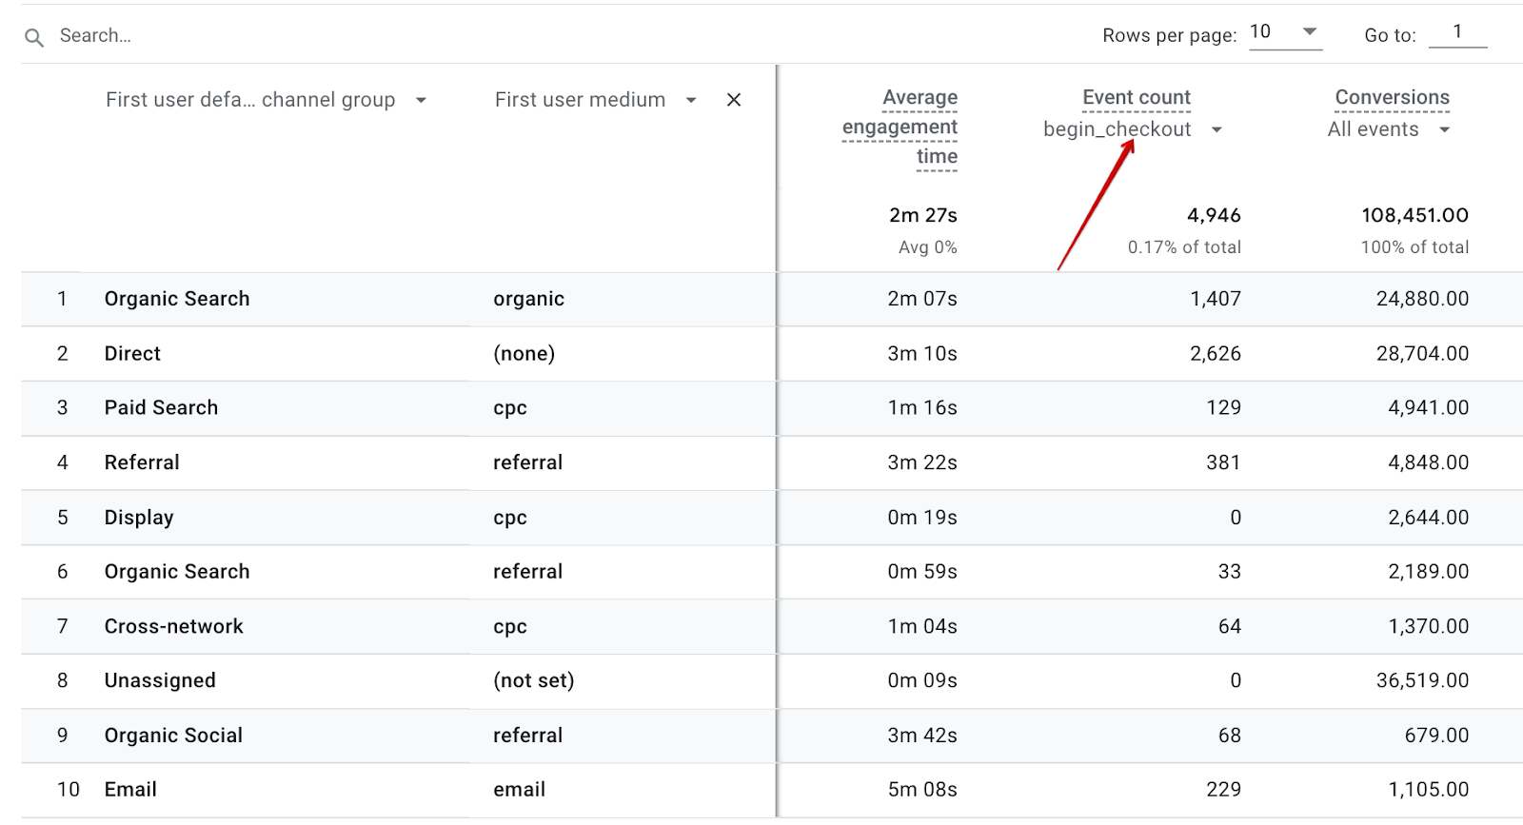This screenshot has width=1523, height=825.
Task: Select the Direct channel row
Action: point(132,354)
